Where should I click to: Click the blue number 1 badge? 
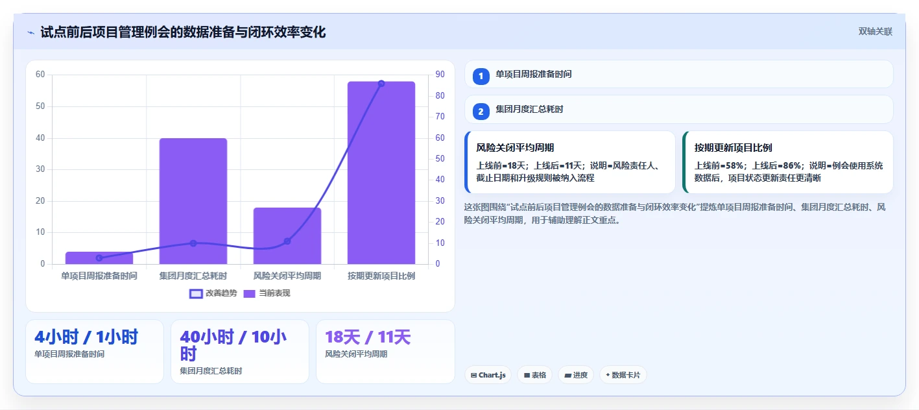coord(481,77)
